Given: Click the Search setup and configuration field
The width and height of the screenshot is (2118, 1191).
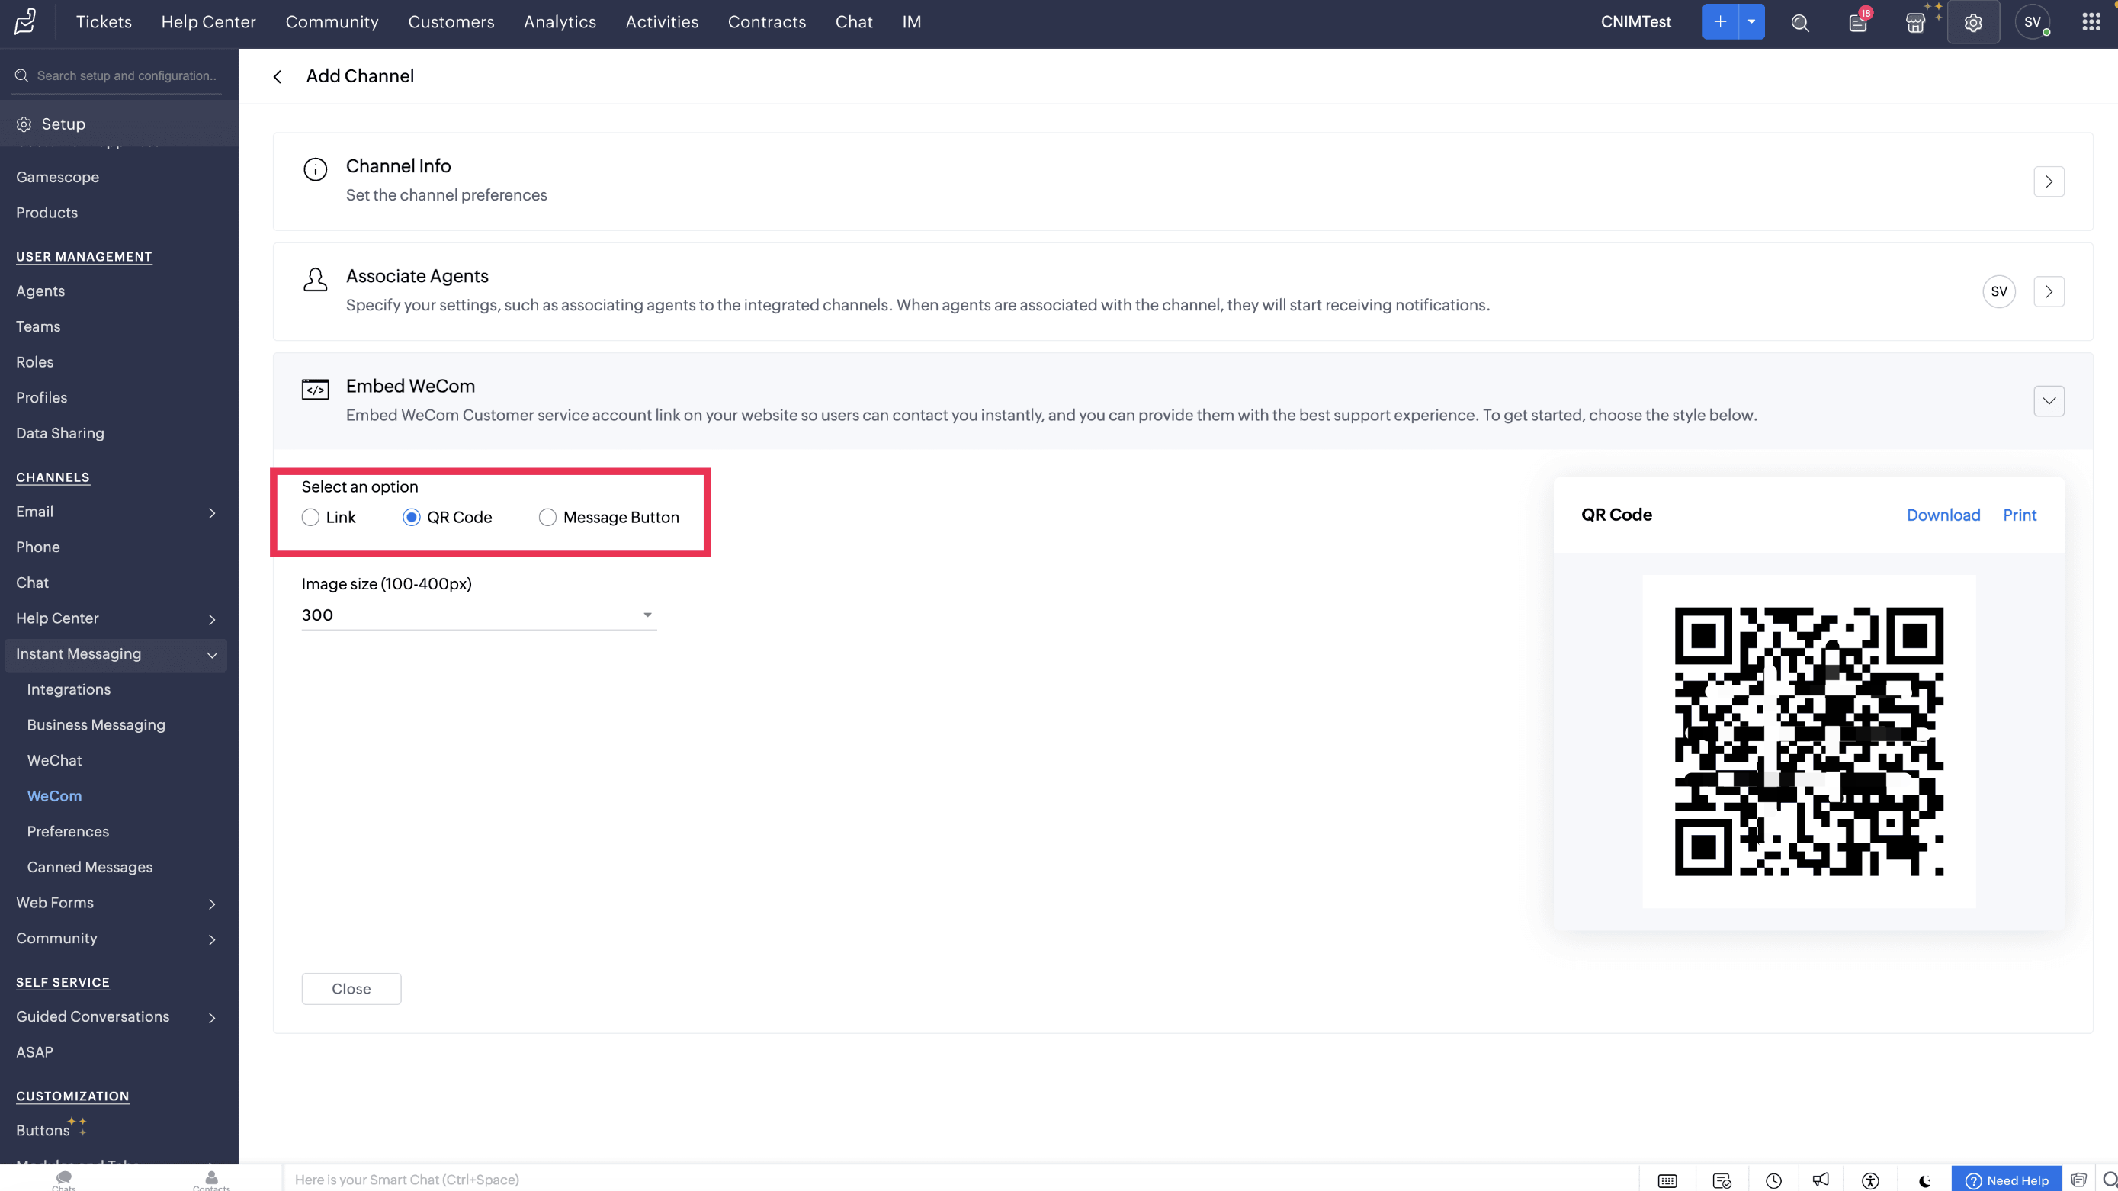Looking at the screenshot, I should coord(126,75).
